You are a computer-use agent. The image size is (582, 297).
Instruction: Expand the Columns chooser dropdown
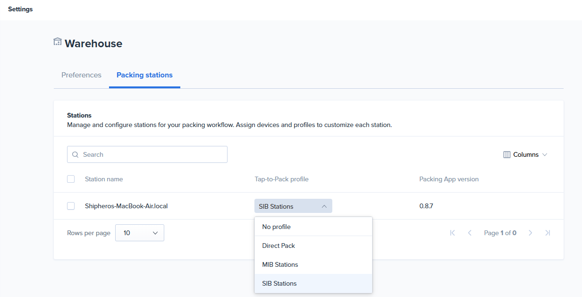[x=525, y=155]
